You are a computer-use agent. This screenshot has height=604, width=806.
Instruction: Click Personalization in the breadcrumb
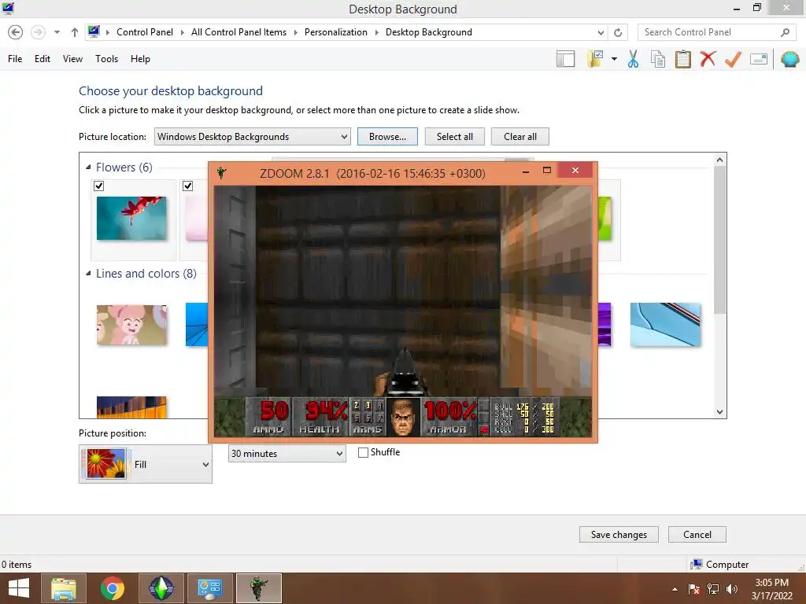click(x=335, y=32)
